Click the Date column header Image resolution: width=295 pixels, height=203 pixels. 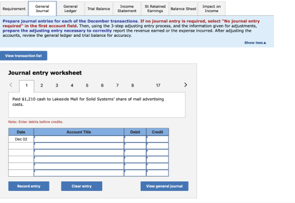pyautogui.click(x=21, y=132)
